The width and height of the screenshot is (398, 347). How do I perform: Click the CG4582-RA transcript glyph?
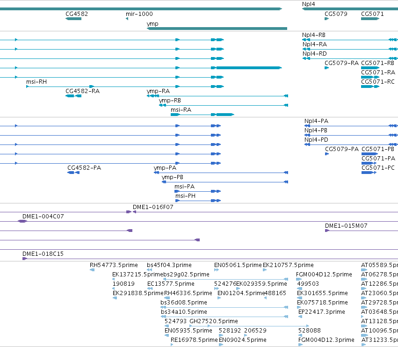coord(73,96)
